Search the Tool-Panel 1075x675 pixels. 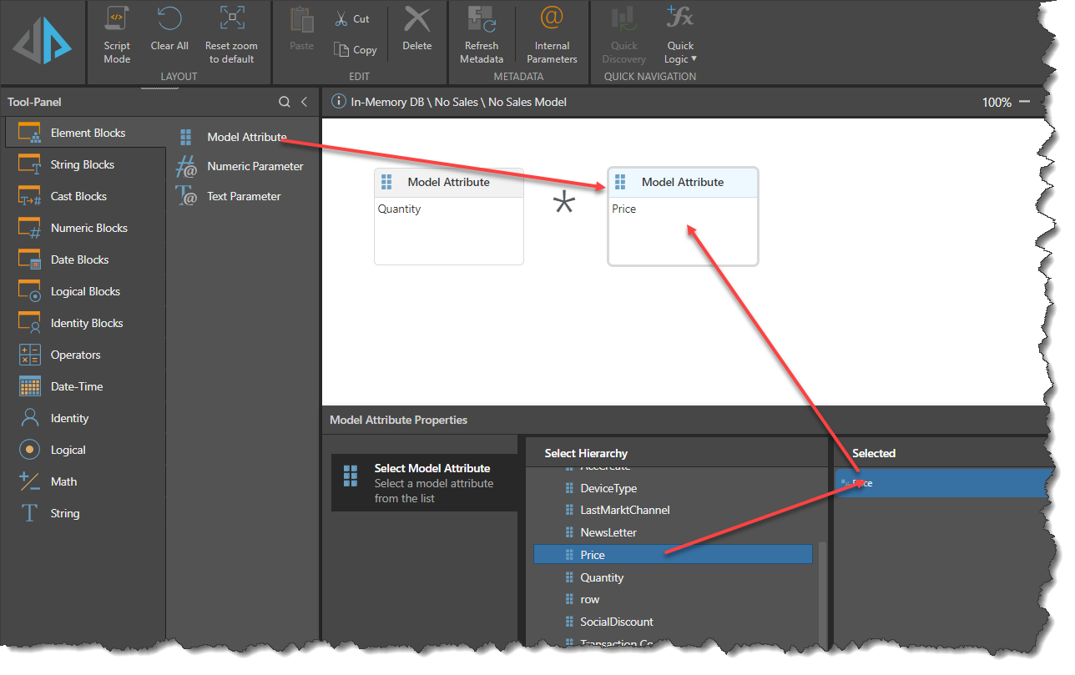(x=285, y=102)
